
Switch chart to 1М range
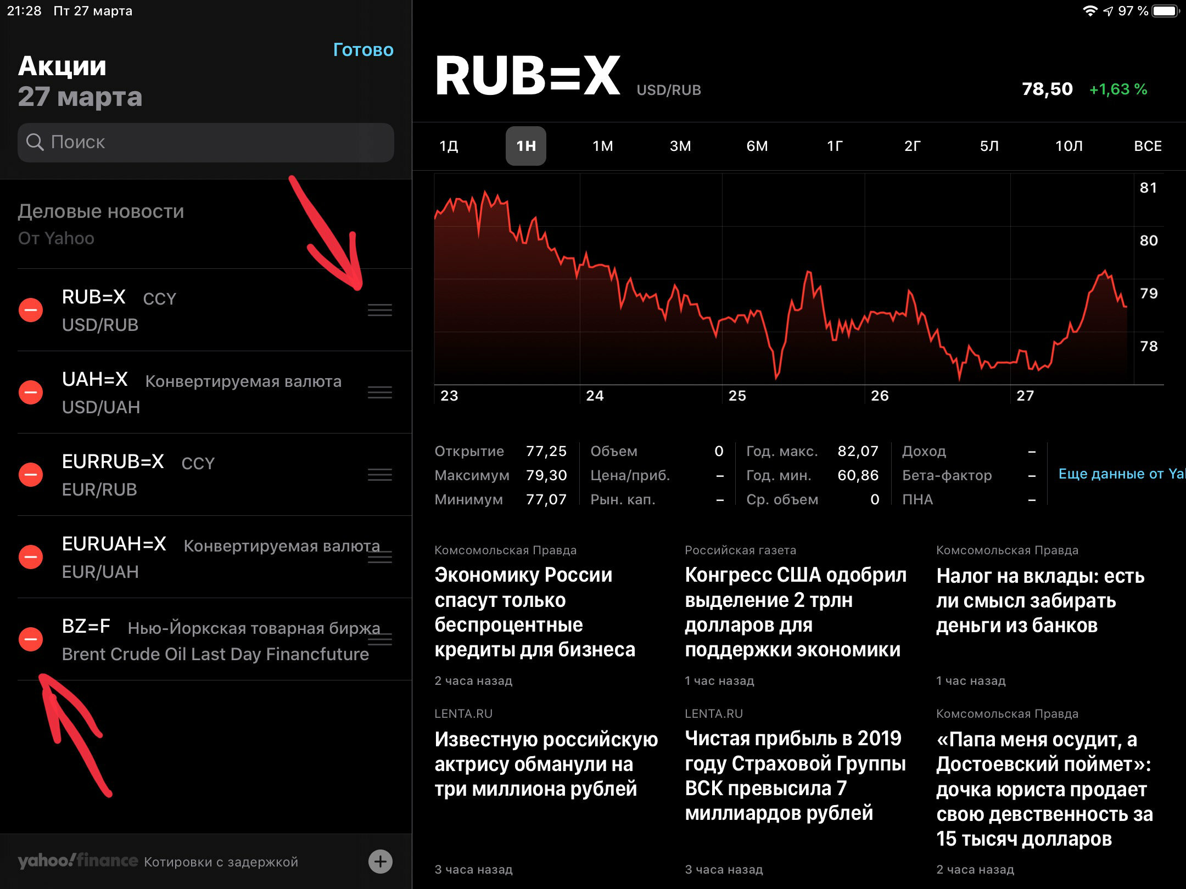coord(603,146)
